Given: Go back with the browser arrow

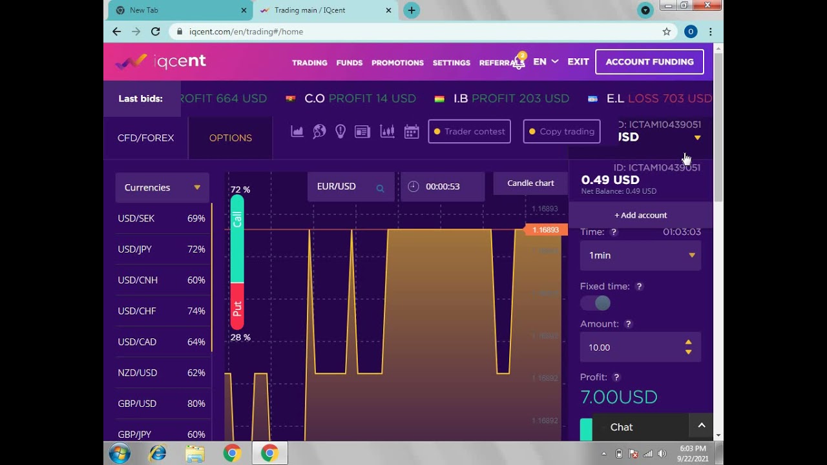Looking at the screenshot, I should click(116, 31).
